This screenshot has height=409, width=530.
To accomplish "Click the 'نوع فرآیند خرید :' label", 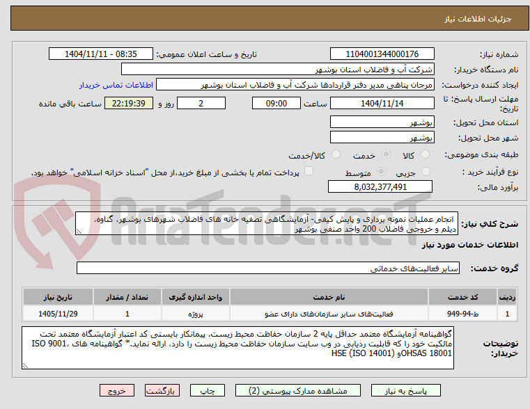I will [490, 172].
